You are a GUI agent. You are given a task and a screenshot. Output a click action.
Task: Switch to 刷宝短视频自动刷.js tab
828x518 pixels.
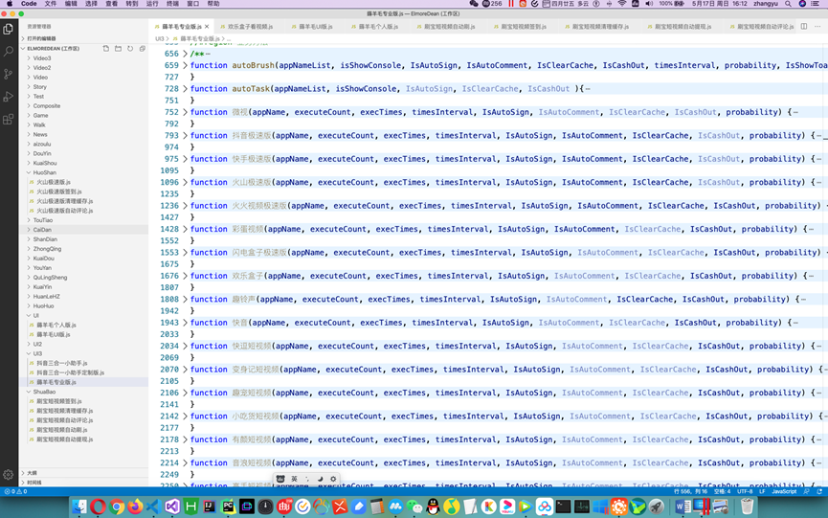coord(449,27)
